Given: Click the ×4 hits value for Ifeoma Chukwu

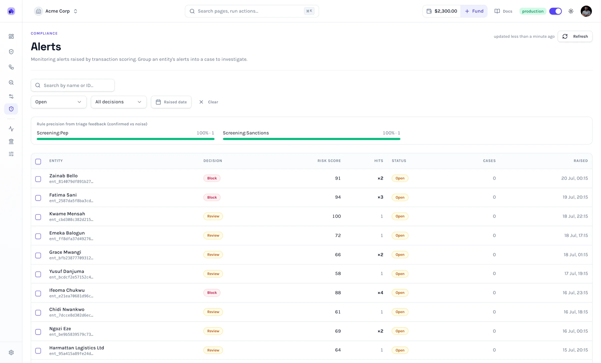Looking at the screenshot, I should [x=380, y=293].
